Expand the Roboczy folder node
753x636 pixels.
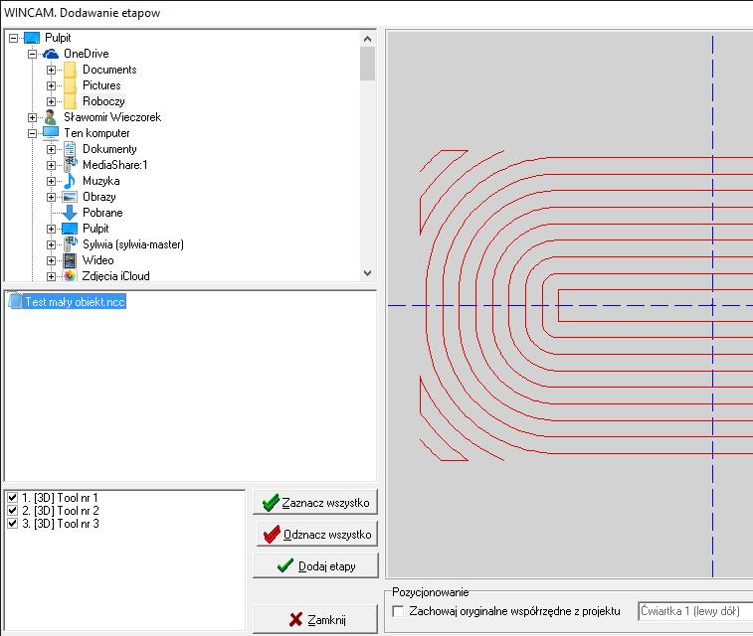[x=51, y=101]
